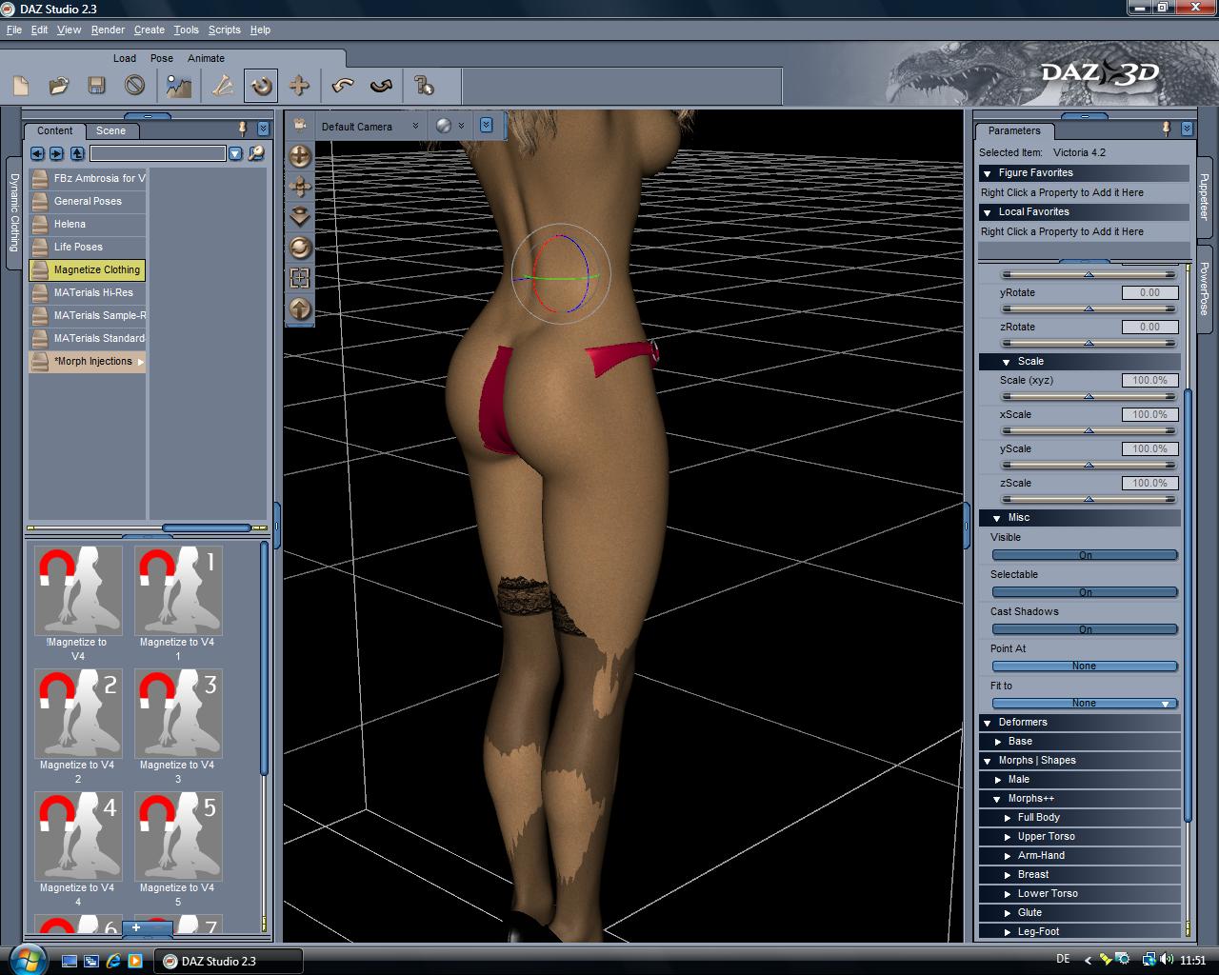Click the viewport frame selection control

300,278
